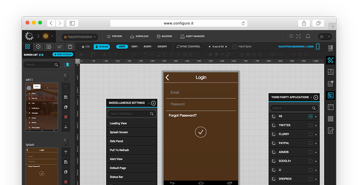Click the Sync Control button

coord(189,47)
